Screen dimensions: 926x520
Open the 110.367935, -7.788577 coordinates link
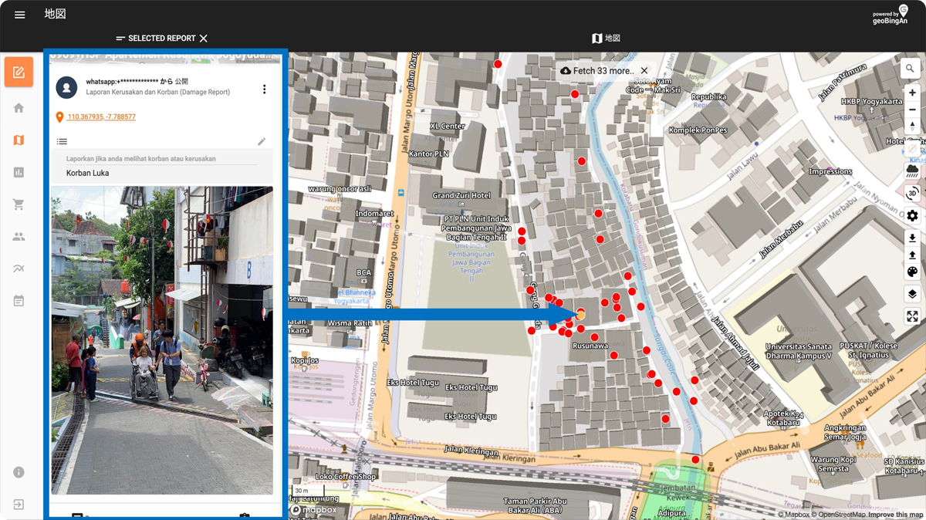click(x=101, y=117)
